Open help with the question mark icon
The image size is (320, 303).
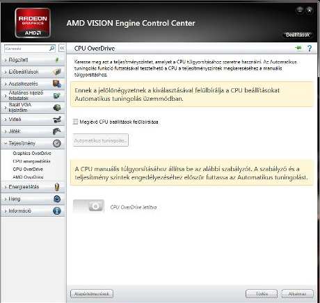pos(310,48)
